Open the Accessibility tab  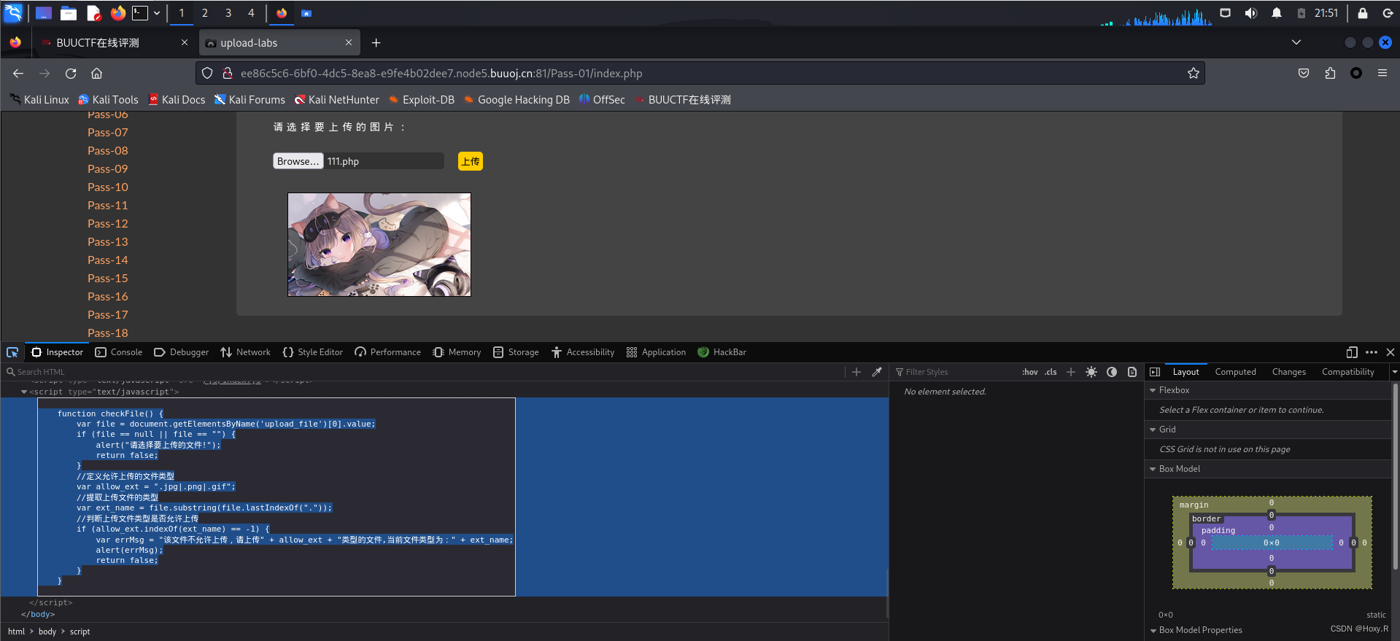[583, 352]
